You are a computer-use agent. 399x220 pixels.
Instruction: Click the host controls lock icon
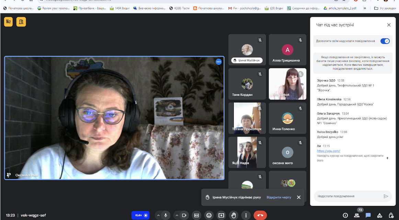[x=391, y=216]
